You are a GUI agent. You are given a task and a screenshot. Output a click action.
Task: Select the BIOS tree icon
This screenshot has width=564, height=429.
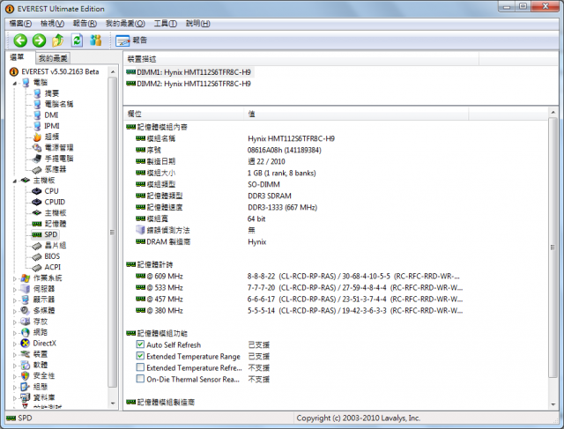[x=37, y=256]
